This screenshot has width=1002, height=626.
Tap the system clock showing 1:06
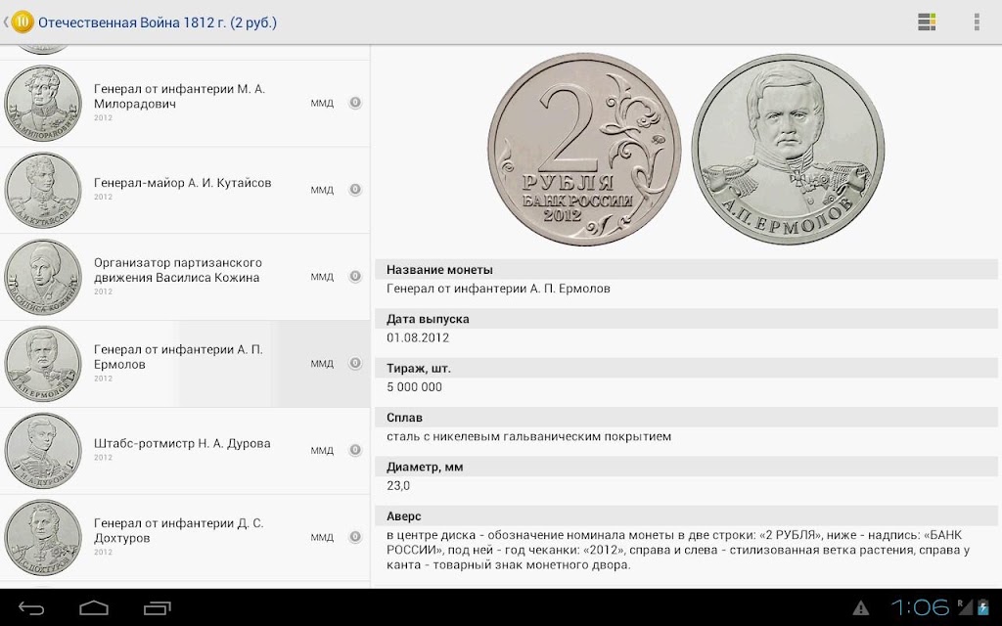(920, 607)
